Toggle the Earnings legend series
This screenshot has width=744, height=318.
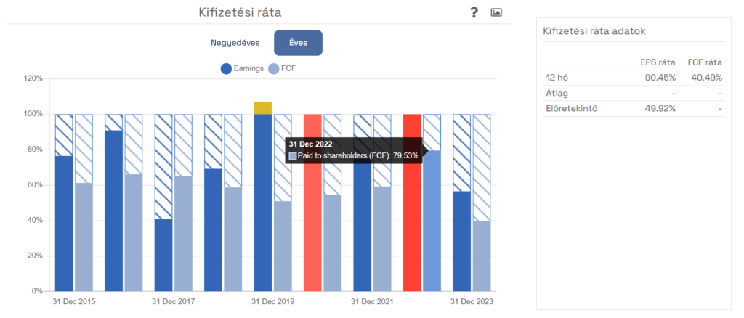point(241,69)
